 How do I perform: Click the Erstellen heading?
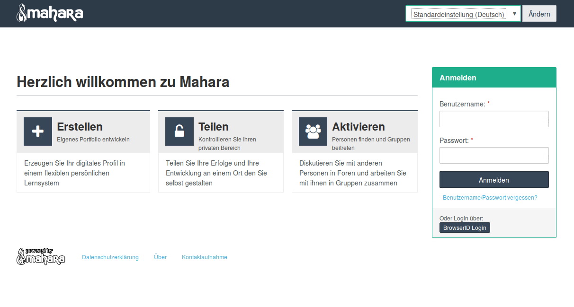[80, 127]
